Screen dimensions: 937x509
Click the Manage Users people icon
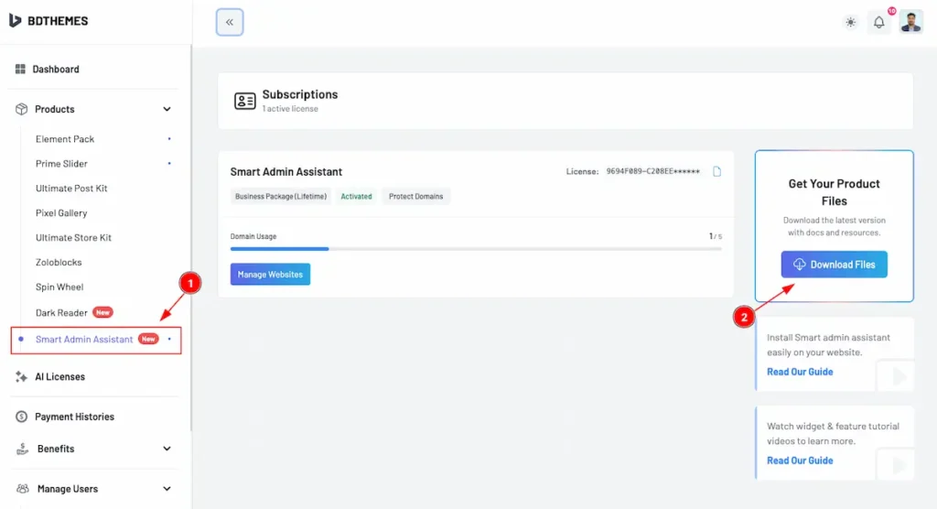(23, 489)
